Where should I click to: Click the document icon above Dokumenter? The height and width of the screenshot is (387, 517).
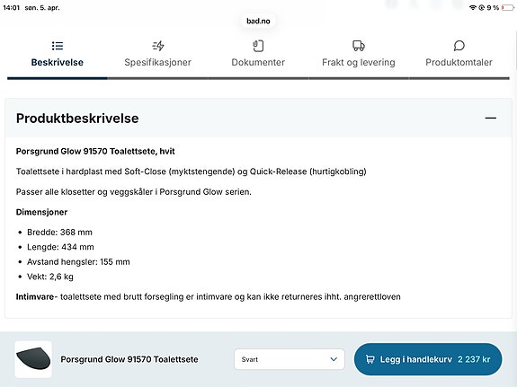pyautogui.click(x=258, y=46)
